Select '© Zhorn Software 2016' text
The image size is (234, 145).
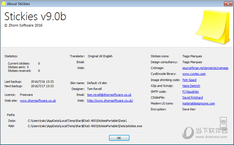click(23, 25)
